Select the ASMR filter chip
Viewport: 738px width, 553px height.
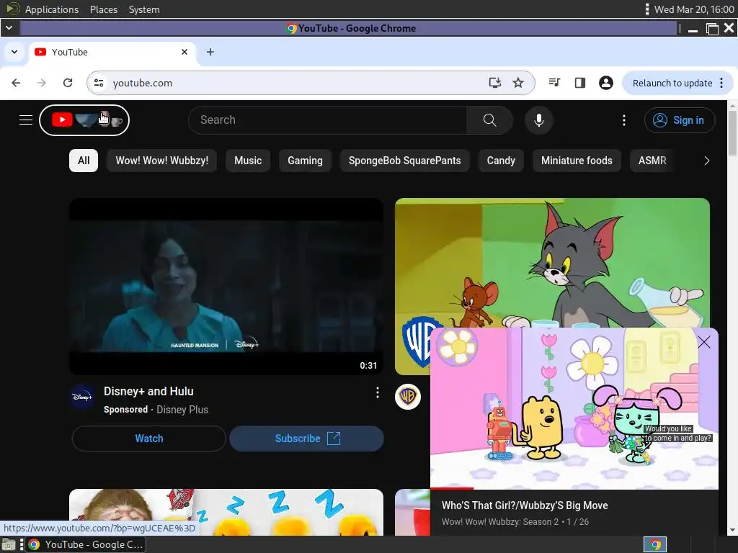652,161
